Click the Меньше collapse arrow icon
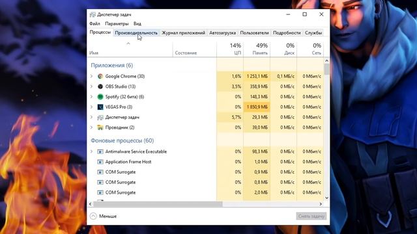The height and width of the screenshot is (234, 417). pos(93,216)
